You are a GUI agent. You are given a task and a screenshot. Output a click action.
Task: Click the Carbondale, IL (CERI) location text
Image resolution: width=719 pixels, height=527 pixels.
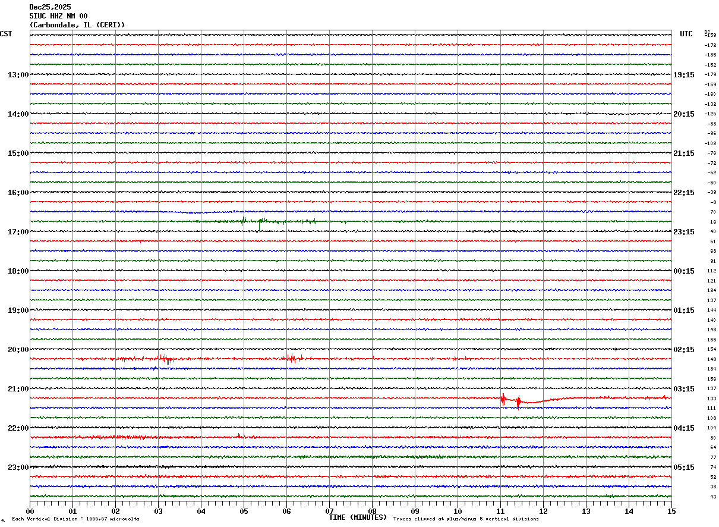tap(77, 25)
